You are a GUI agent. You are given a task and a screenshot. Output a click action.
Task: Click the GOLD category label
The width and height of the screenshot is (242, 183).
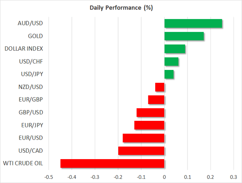(x=35, y=36)
